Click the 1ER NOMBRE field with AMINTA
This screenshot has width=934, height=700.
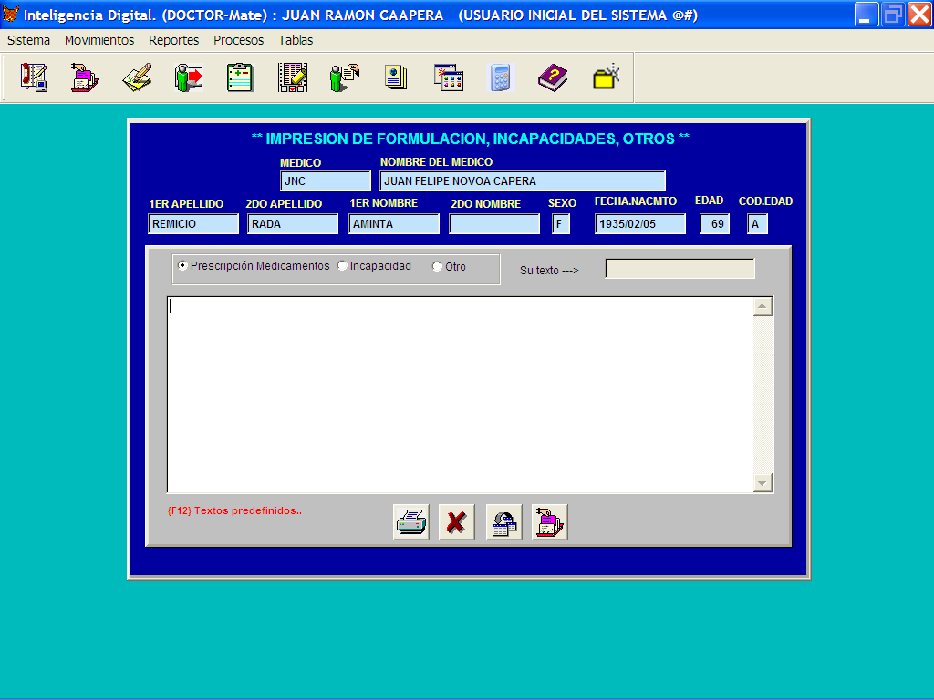pyautogui.click(x=394, y=224)
